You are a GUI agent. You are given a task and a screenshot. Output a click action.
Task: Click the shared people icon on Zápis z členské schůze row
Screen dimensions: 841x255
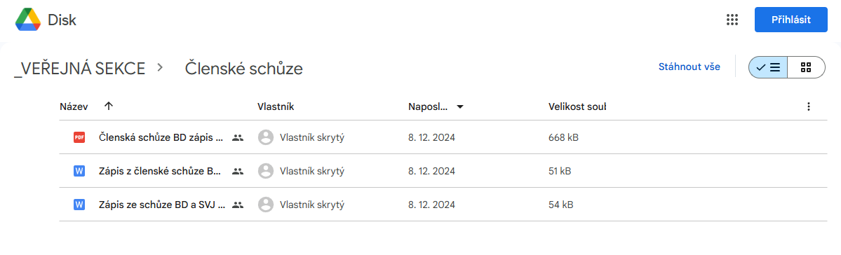coord(238,172)
